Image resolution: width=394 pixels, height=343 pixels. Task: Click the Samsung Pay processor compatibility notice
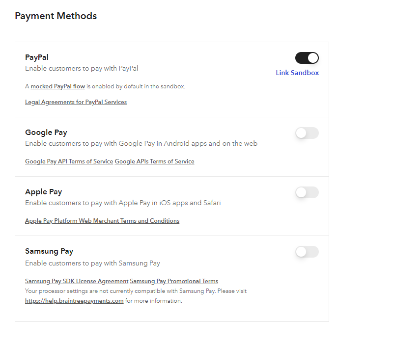tap(136, 291)
